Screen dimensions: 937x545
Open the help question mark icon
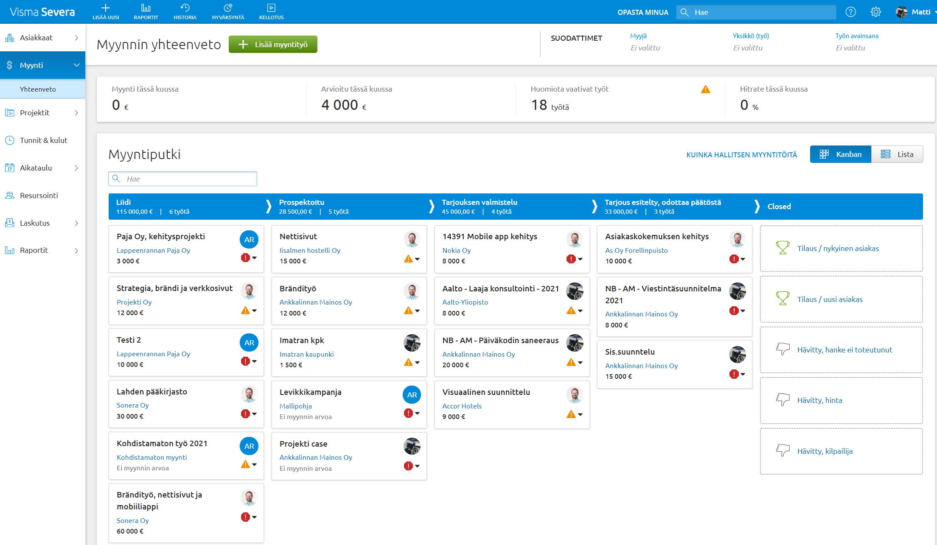coord(850,12)
